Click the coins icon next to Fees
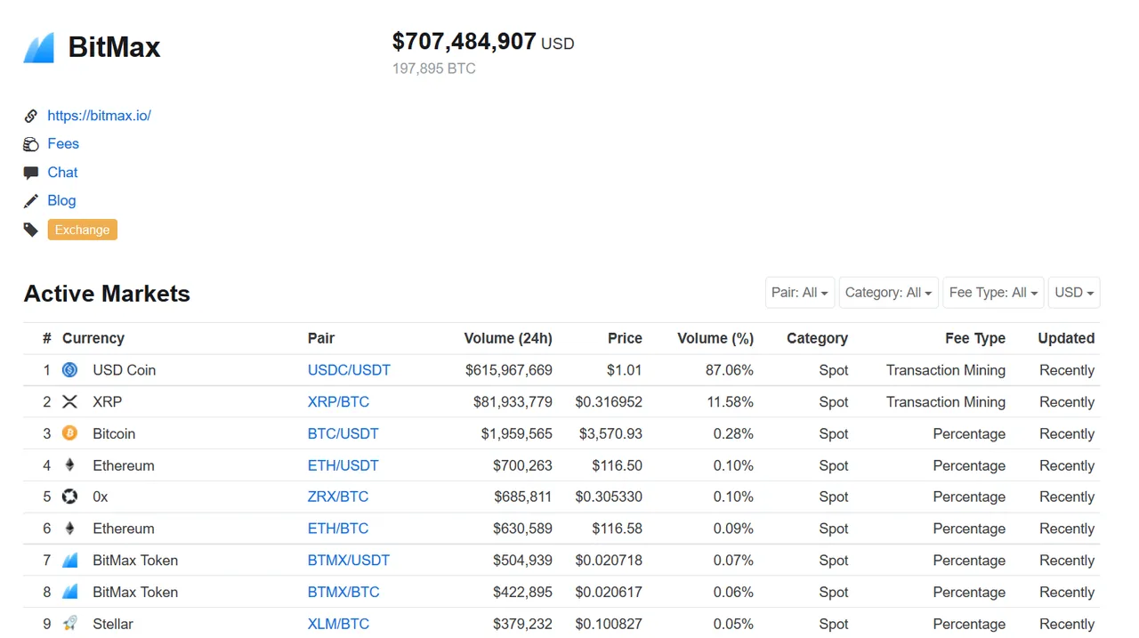The image size is (1139, 638). click(x=31, y=144)
